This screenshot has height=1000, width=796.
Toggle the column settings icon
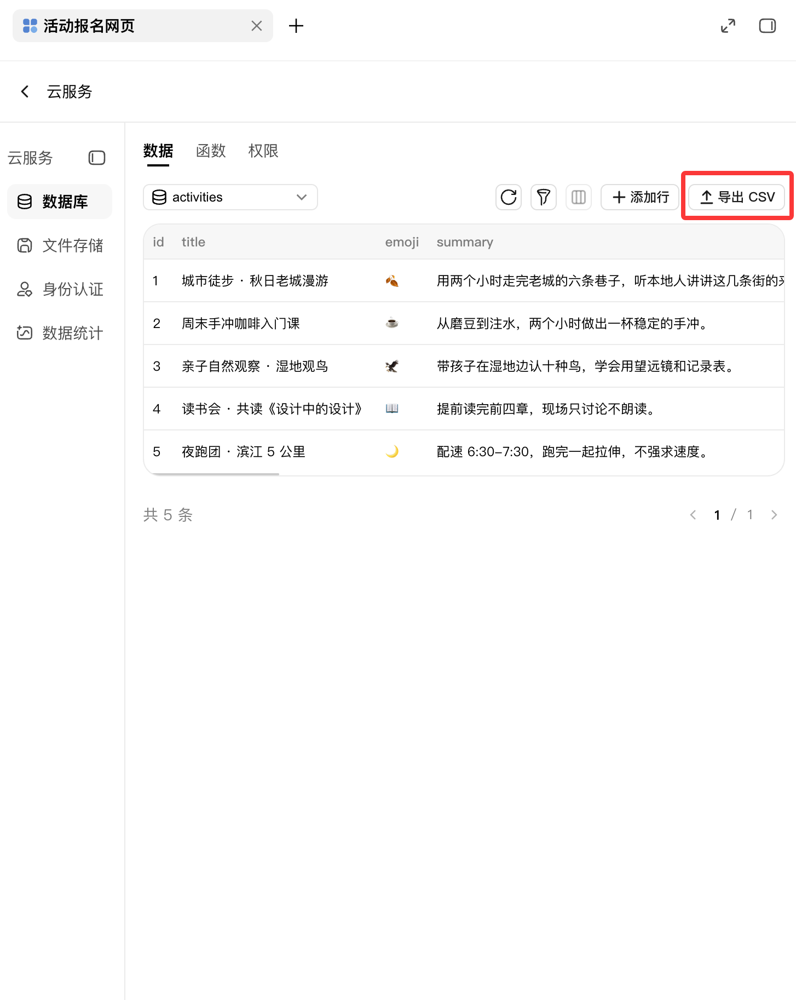point(578,197)
